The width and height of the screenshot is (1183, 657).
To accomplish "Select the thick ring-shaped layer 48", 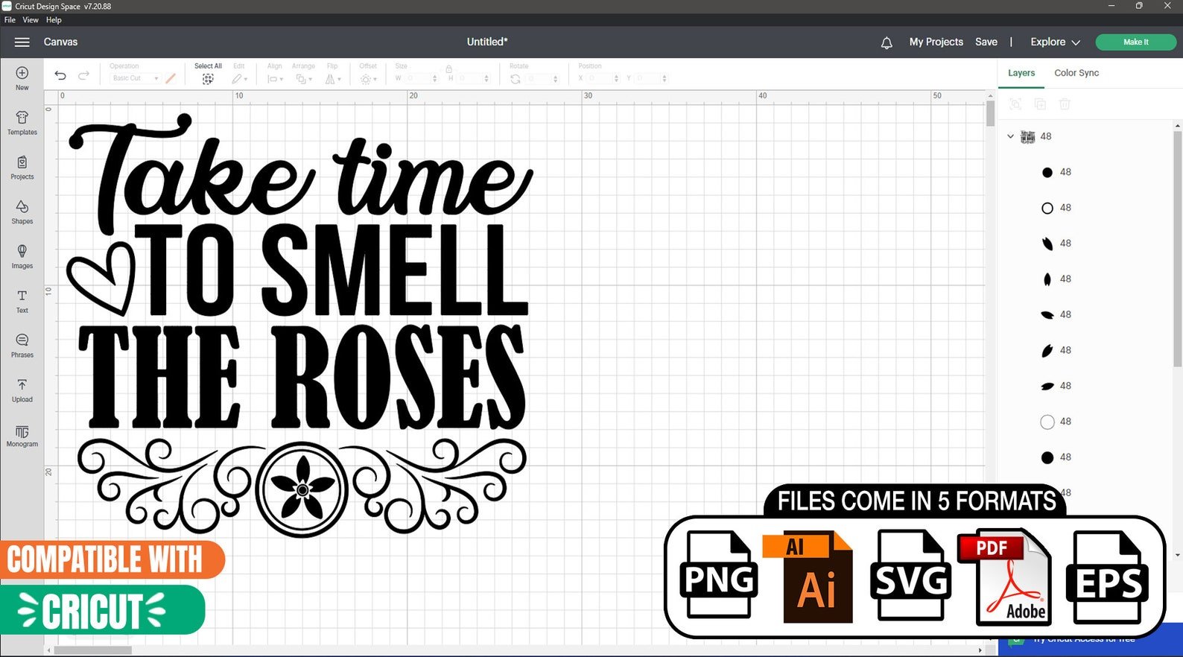I will (x=1047, y=208).
